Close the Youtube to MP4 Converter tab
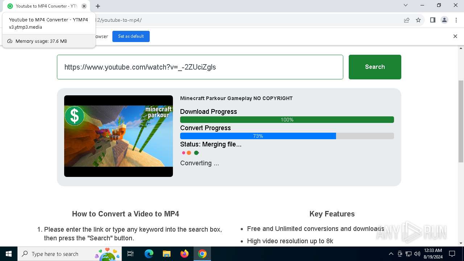464x261 pixels. pyautogui.click(x=84, y=6)
